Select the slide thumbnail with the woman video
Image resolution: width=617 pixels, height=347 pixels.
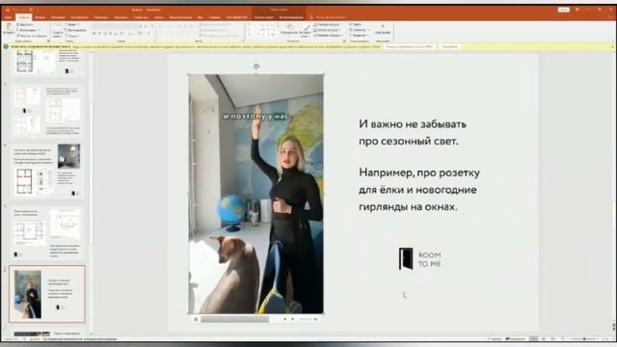pyautogui.click(x=47, y=294)
